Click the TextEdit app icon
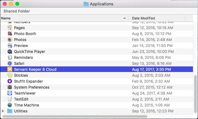 tap(10, 99)
